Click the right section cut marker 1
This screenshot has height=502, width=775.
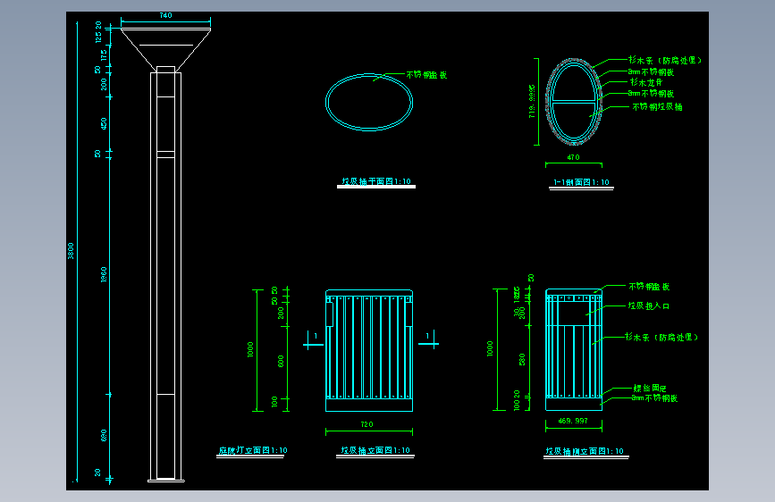428,339
